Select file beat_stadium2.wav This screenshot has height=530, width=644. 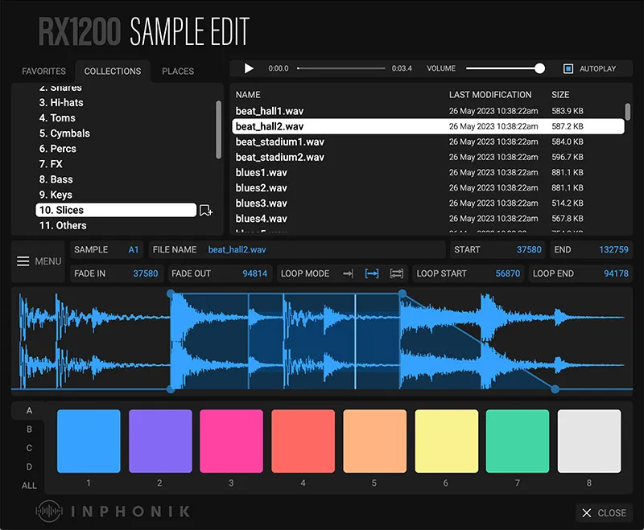pos(428,157)
